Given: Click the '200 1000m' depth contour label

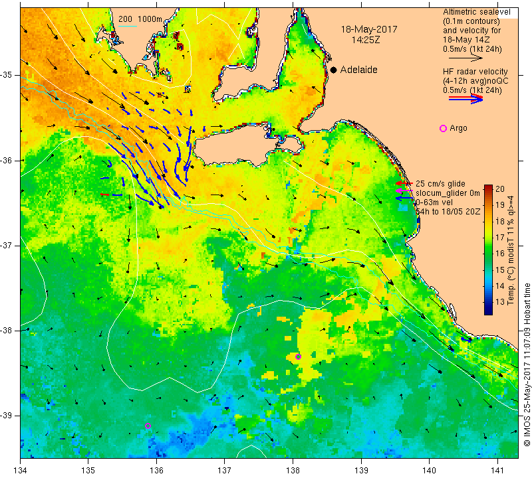Looking at the screenshot, I should pos(140,19).
